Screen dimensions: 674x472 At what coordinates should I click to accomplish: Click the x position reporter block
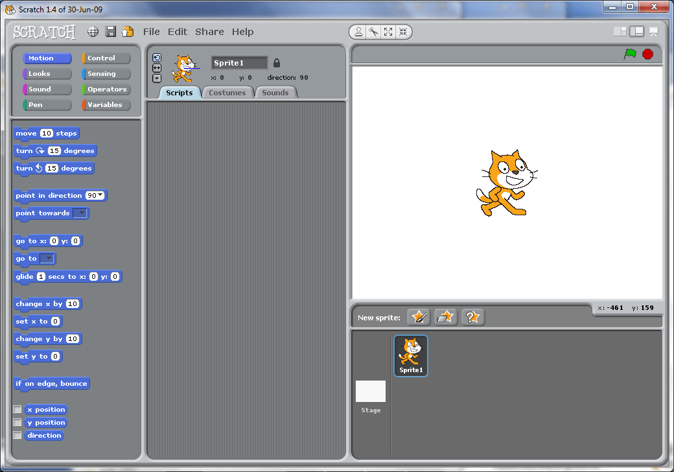coord(46,409)
